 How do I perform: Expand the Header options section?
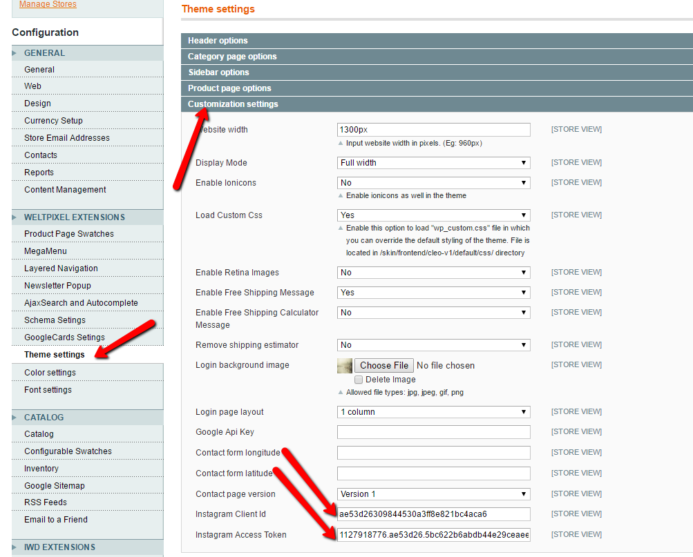(218, 41)
